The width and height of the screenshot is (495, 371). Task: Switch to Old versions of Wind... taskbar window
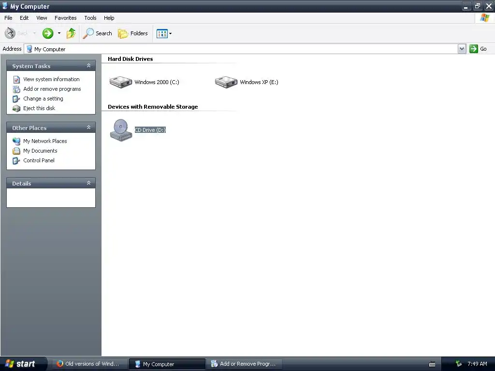pos(89,364)
